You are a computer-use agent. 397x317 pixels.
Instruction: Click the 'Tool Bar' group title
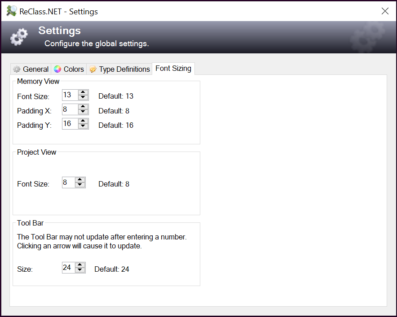point(30,223)
